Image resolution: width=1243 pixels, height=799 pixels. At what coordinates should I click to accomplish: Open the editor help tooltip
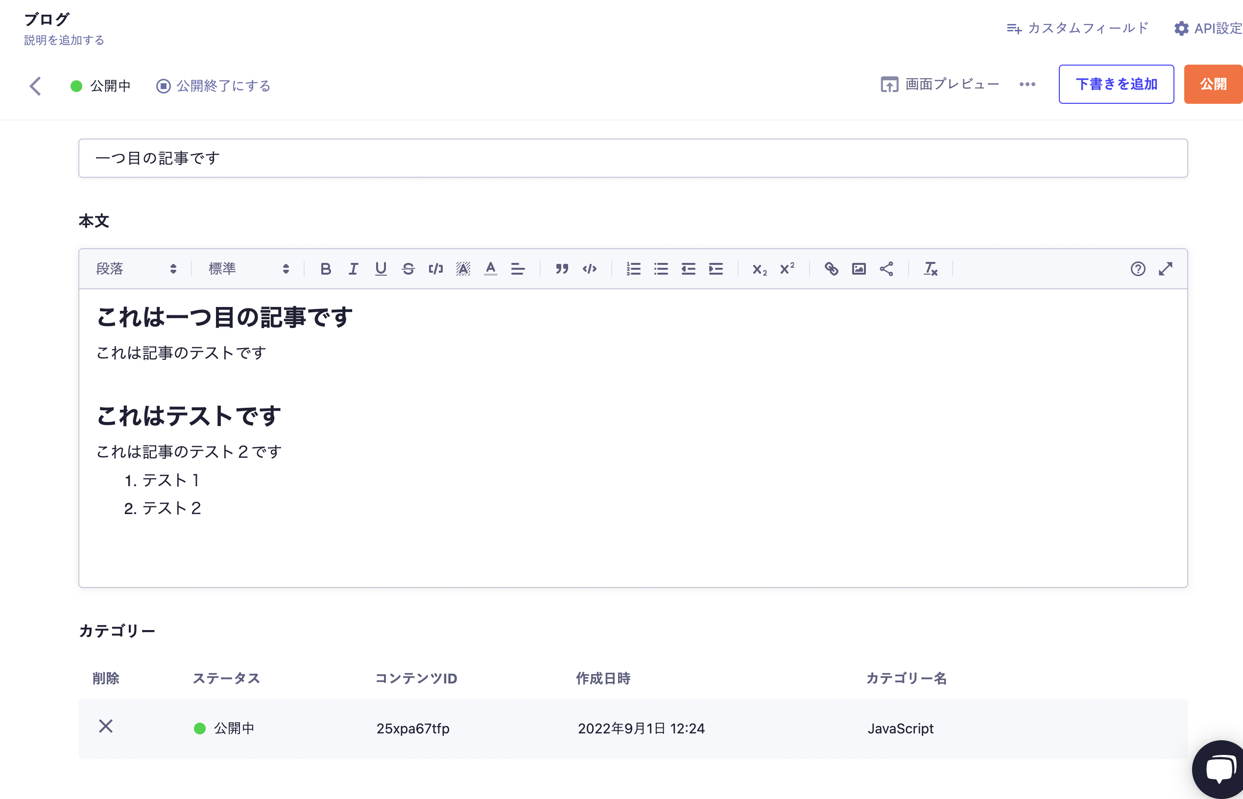point(1137,269)
